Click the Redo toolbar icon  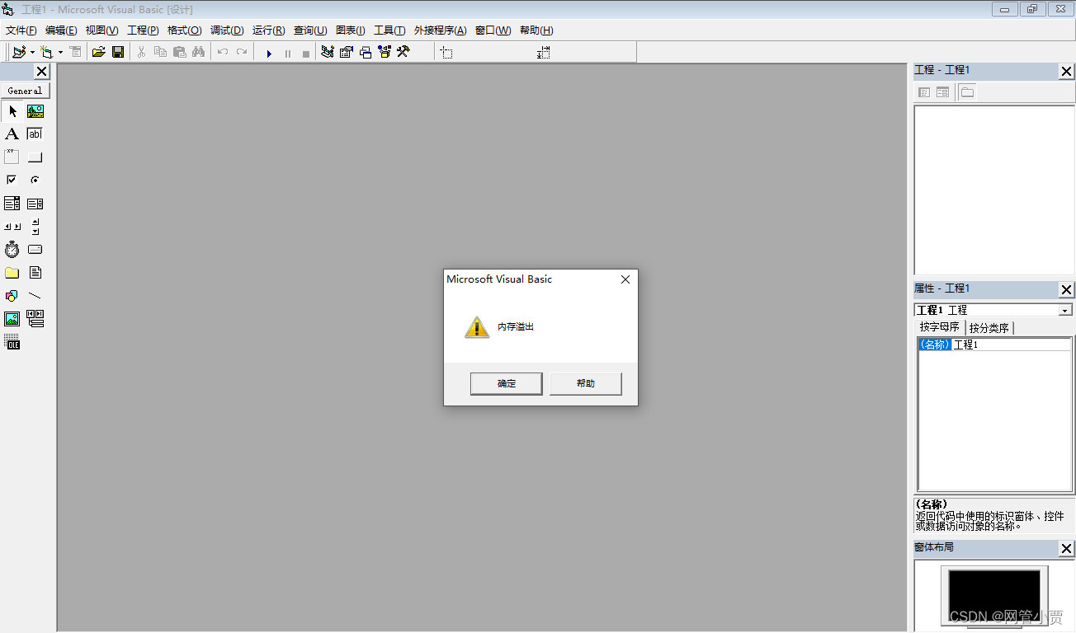(242, 52)
